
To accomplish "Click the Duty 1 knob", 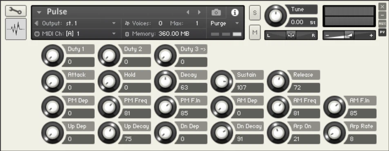I will (53, 56).
